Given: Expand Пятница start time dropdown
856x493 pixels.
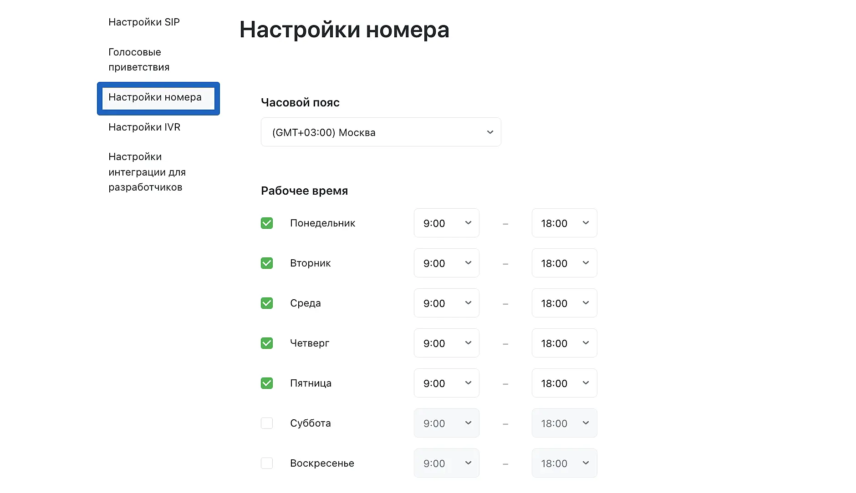Looking at the screenshot, I should (x=446, y=383).
